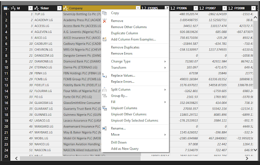Click right arrow of horizontal scrollbar
Image resolution: width=260 pixels, height=165 pixels.
pyautogui.click(x=247, y=158)
